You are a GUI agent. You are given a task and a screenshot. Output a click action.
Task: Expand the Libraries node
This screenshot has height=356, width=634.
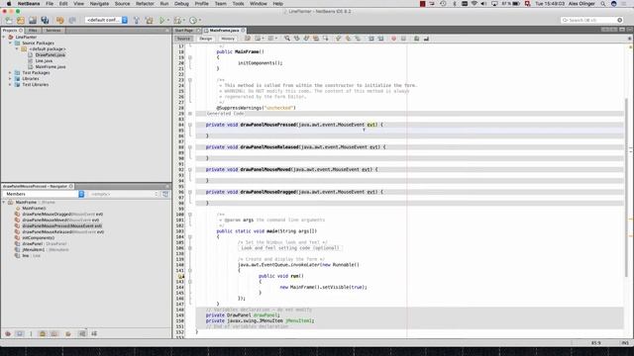pyautogui.click(x=10, y=79)
